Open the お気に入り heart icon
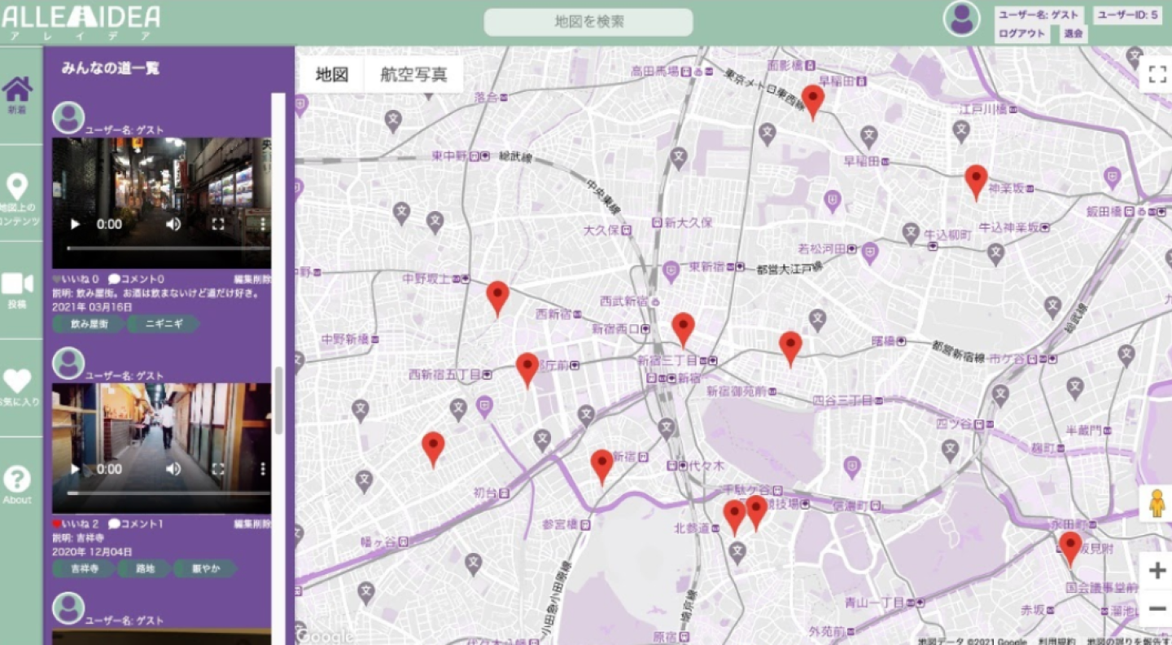 [17, 381]
